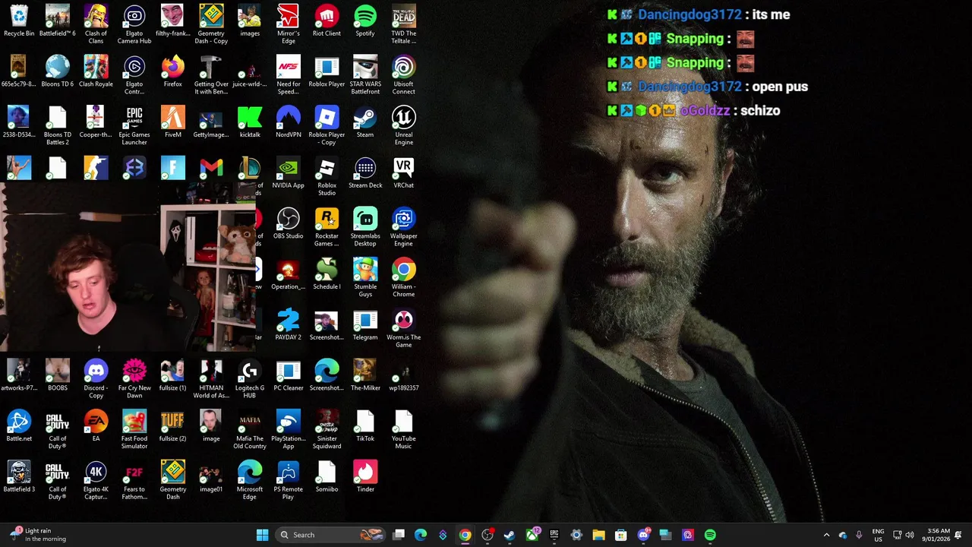Open YouTube Music desktop file

point(403,430)
